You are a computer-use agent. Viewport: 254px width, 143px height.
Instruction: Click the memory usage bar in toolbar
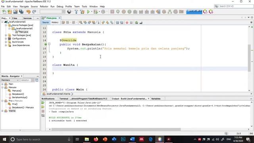(194, 12)
